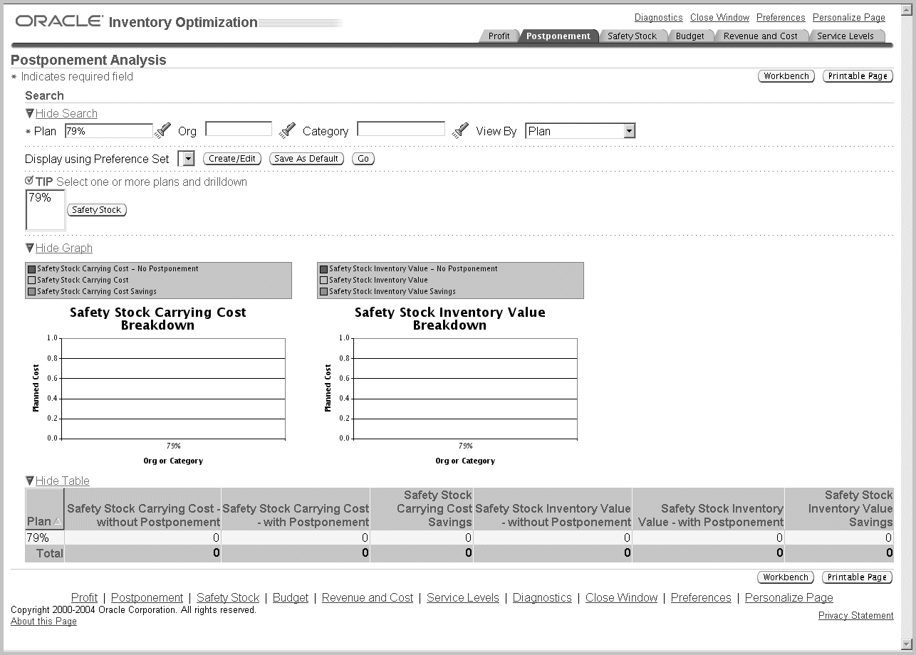Open the footer Budget link
The width and height of the screenshot is (916, 655).
coord(291,597)
